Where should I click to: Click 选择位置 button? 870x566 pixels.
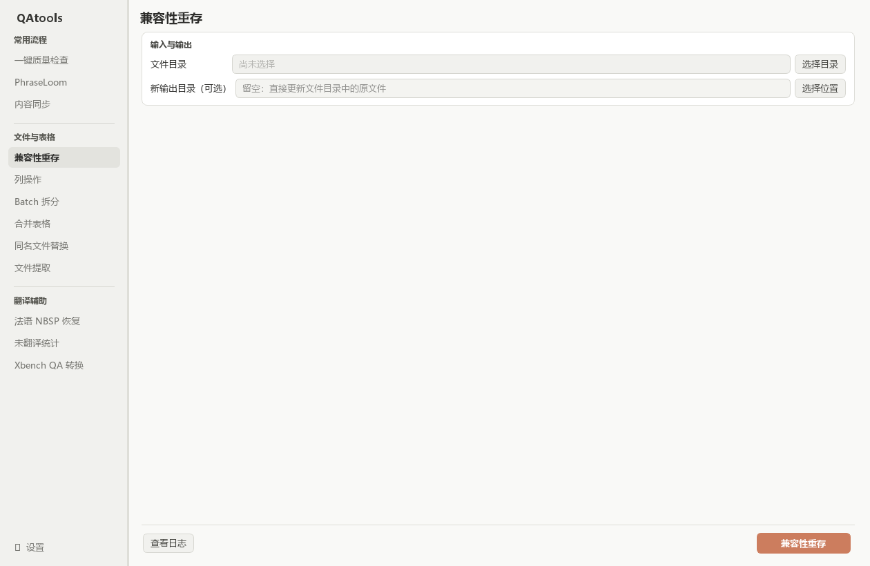(x=820, y=88)
